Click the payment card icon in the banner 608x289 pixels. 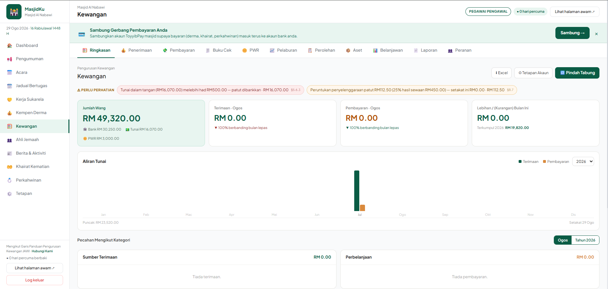click(82, 34)
